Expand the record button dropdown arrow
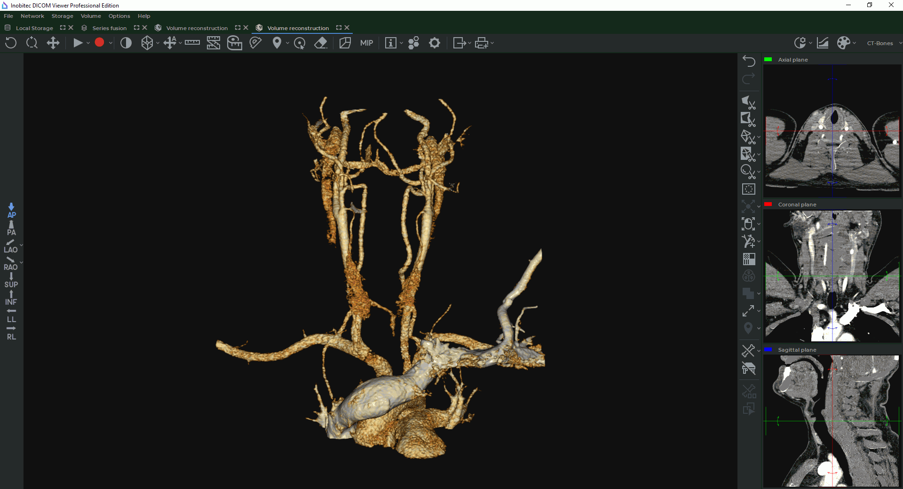The image size is (903, 489). (111, 43)
